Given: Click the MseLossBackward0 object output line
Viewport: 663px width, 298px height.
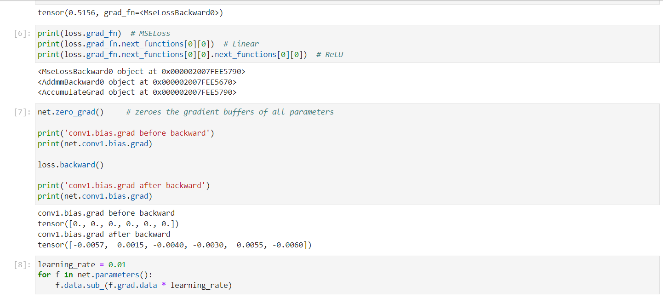Looking at the screenshot, I should pos(141,72).
